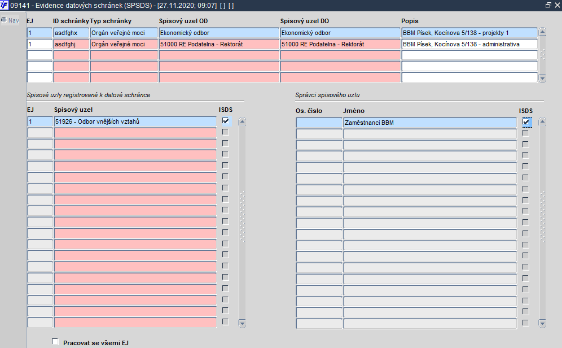Select the Zaměstnanci BBM name field
This screenshot has width=562, height=348.
(x=430, y=123)
